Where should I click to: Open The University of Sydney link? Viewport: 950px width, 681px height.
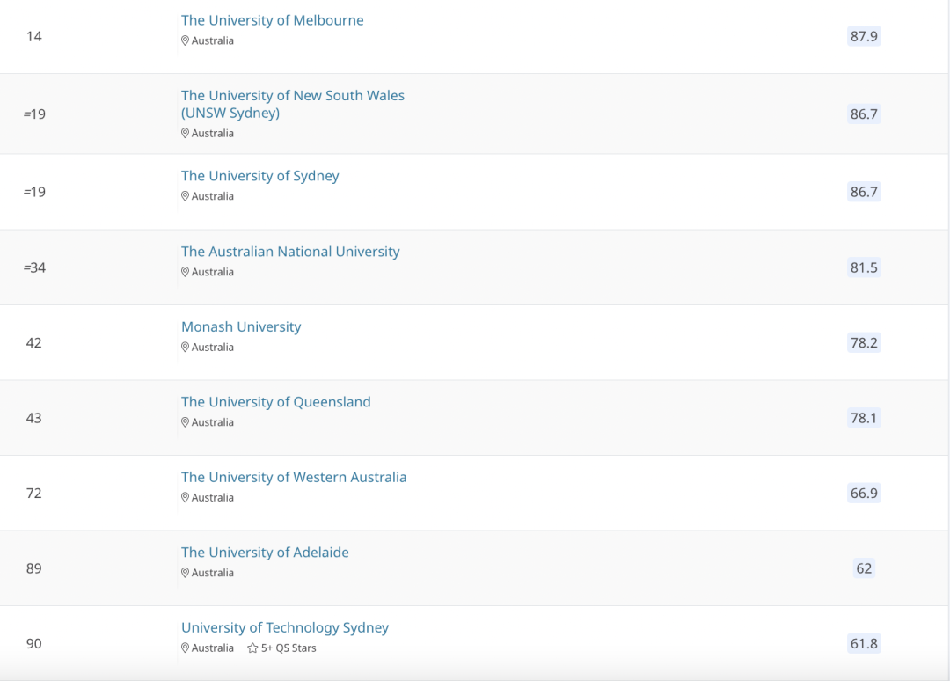[259, 176]
